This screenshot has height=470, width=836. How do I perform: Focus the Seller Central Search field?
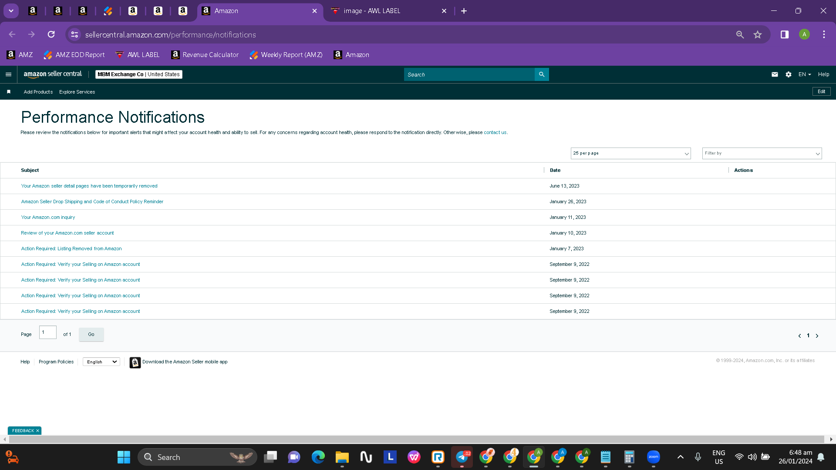tap(469, 74)
